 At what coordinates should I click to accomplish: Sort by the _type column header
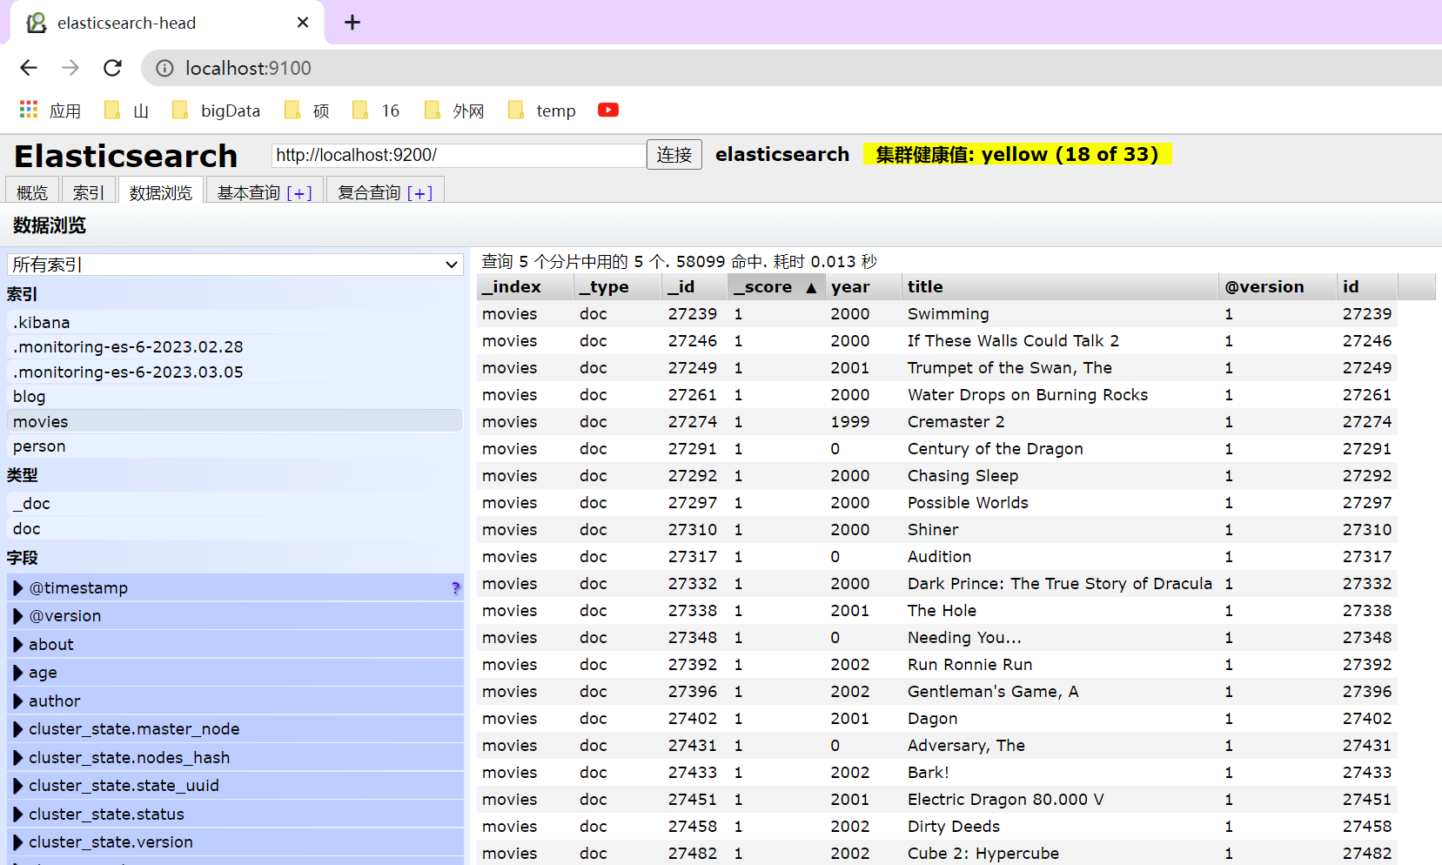click(x=618, y=287)
